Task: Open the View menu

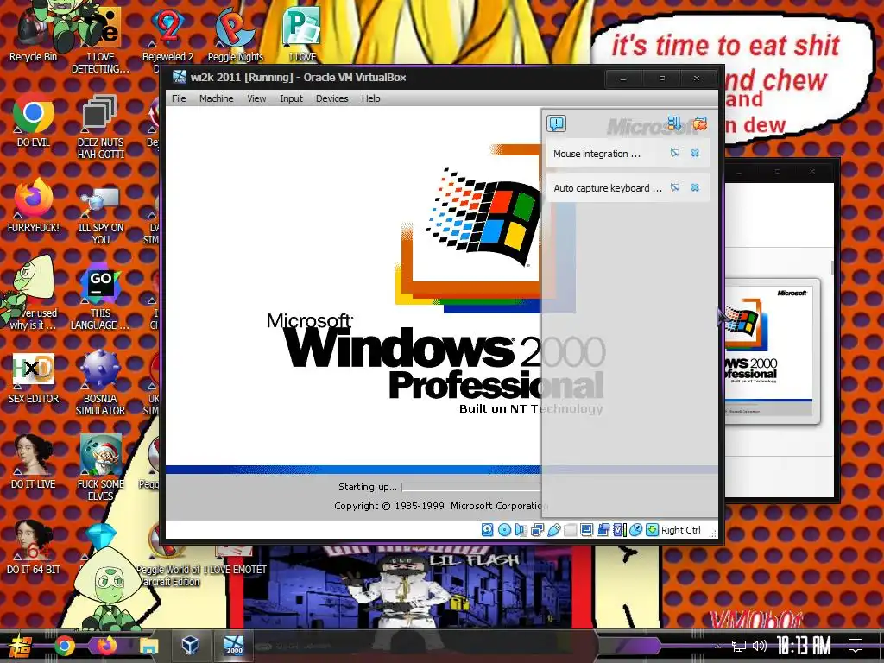Action: pyautogui.click(x=256, y=98)
